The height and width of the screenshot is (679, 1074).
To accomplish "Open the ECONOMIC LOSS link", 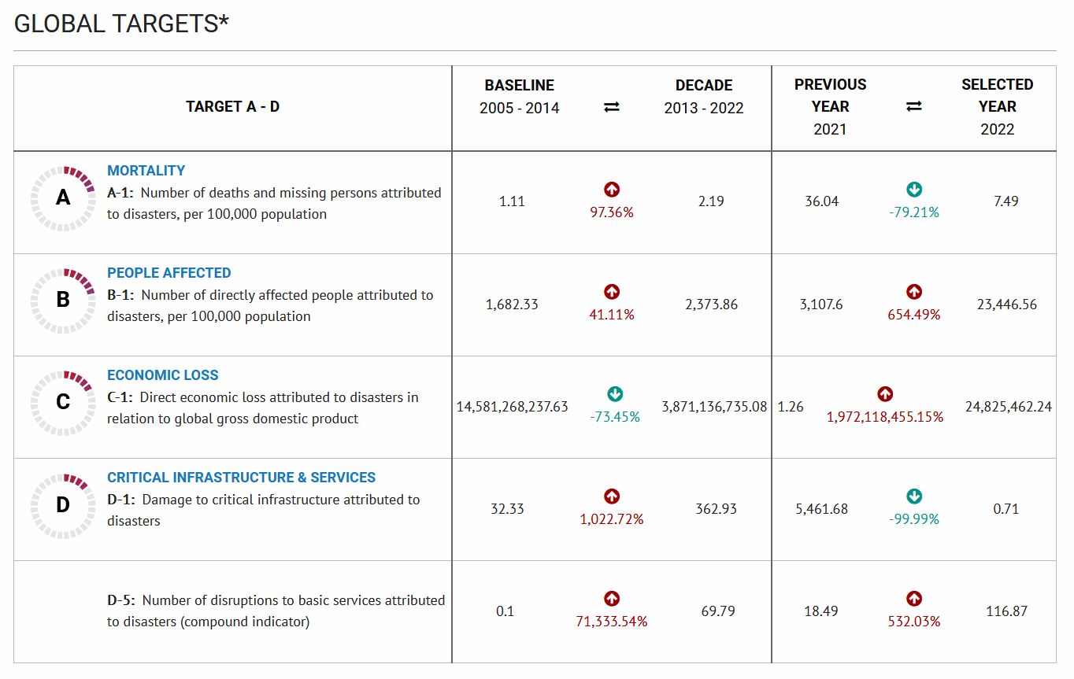I will [x=163, y=375].
